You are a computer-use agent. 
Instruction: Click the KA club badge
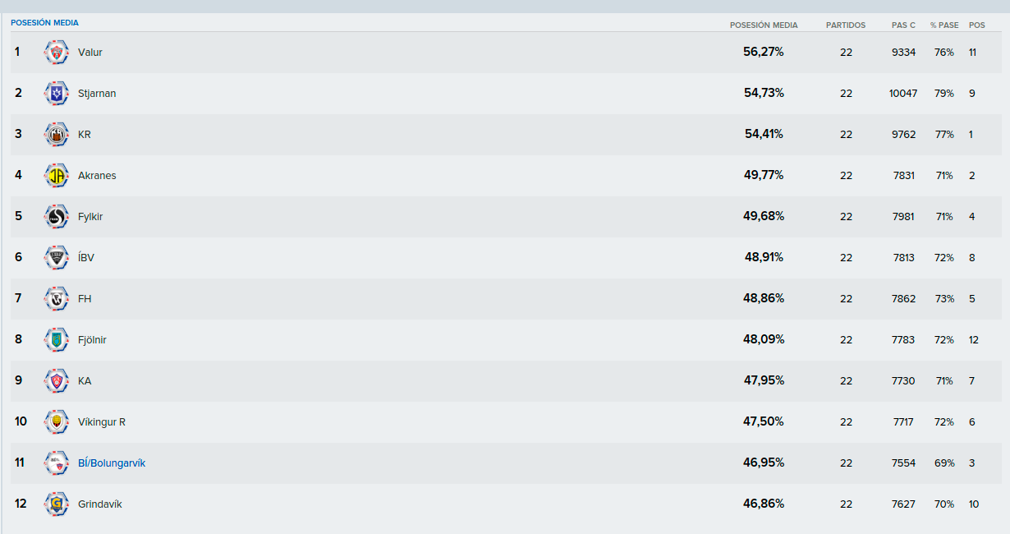coord(57,381)
